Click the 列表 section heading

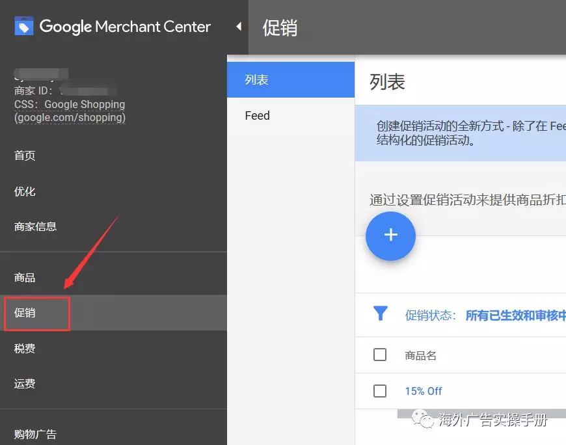click(387, 81)
